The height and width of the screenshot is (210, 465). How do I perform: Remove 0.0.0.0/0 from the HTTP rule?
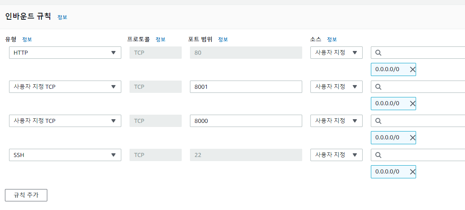412,69
